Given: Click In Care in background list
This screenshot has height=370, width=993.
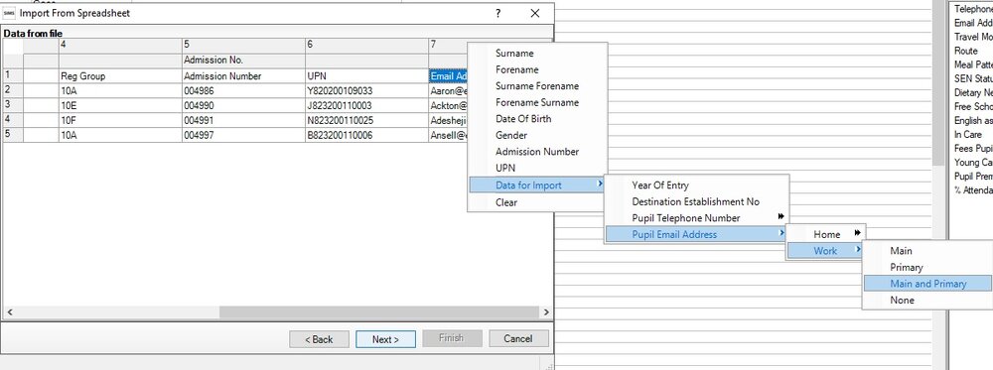Looking at the screenshot, I should pos(968,134).
